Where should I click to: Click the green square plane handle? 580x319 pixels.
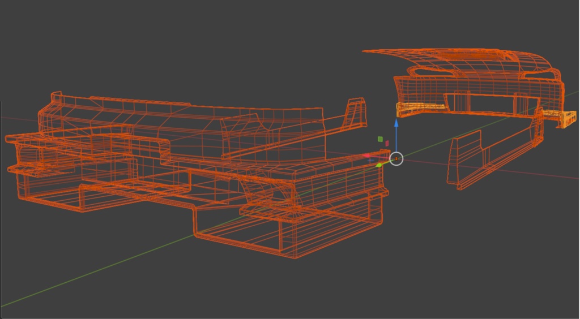(x=380, y=139)
